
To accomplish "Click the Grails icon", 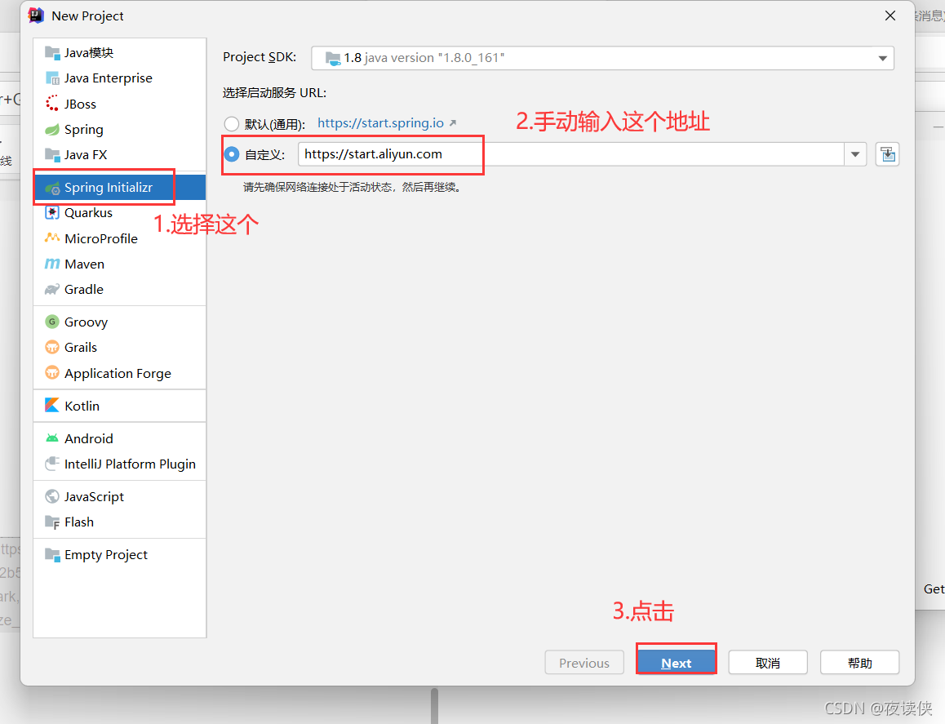I will click(52, 347).
